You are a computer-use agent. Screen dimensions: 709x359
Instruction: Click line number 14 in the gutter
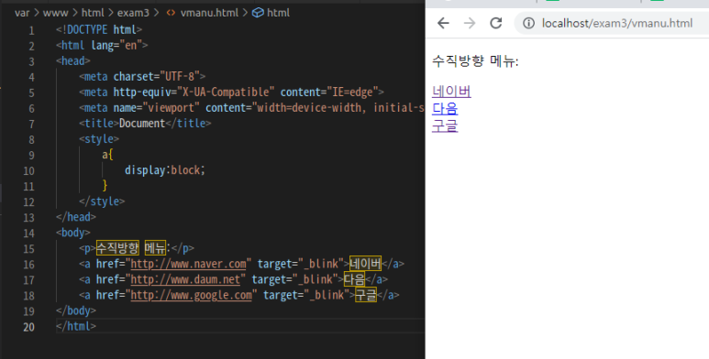(28, 234)
